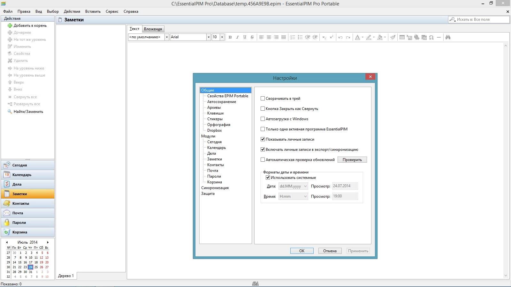Image resolution: width=511 pixels, height=287 pixels.
Task: Center the text alignment
Action: click(269, 37)
